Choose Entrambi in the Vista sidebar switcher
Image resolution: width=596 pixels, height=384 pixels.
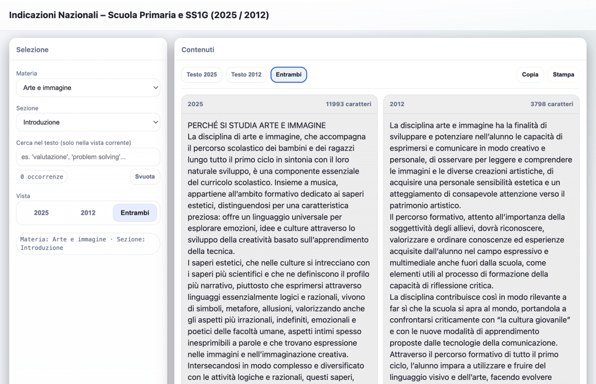[134, 213]
